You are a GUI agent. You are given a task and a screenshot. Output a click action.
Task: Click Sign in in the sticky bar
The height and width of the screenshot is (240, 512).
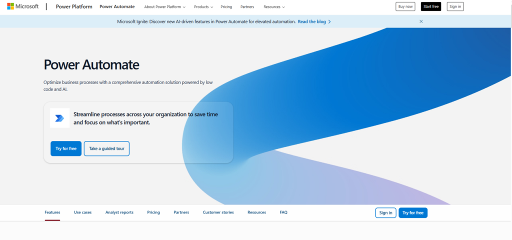385,213
